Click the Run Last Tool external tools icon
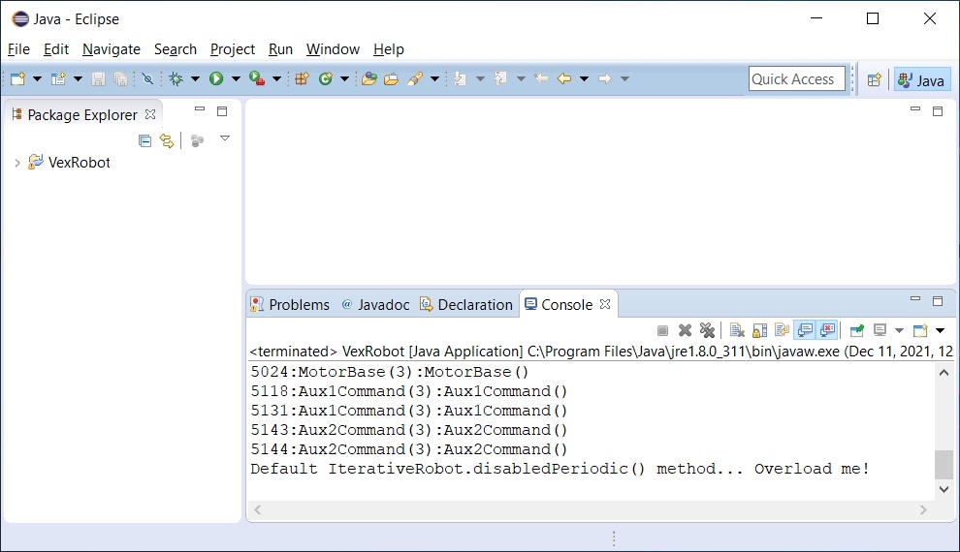Viewport: 960px width, 552px height. click(x=257, y=78)
